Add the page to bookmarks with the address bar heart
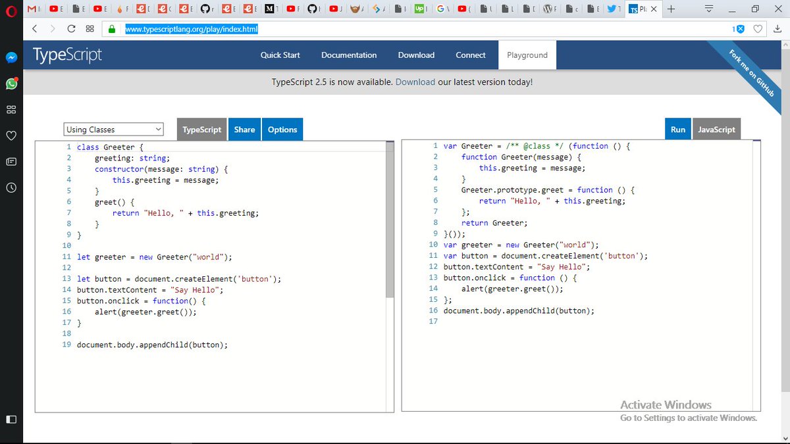790x444 pixels. pyautogui.click(x=758, y=29)
